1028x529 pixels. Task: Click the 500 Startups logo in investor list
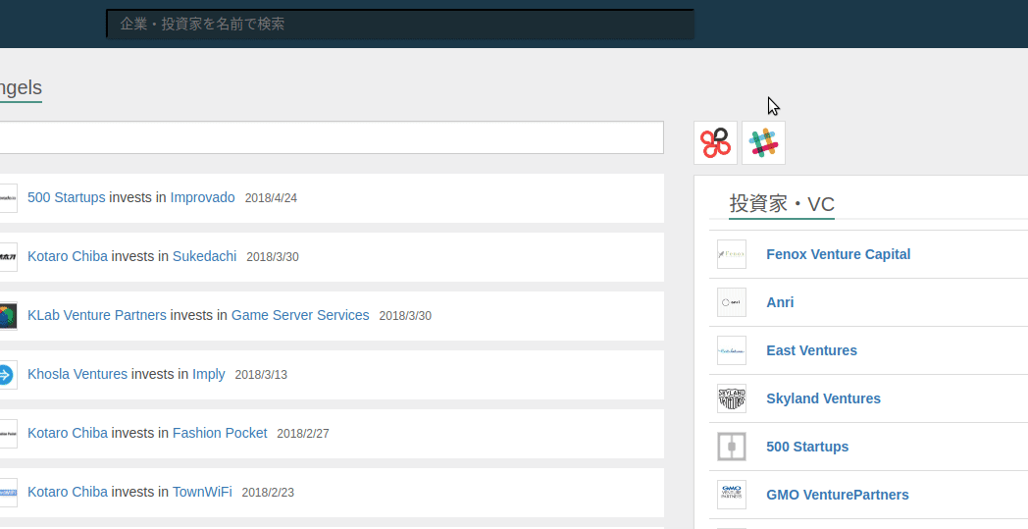pos(732,447)
